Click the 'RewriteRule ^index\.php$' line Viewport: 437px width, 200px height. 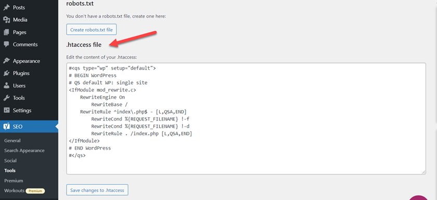(x=133, y=112)
